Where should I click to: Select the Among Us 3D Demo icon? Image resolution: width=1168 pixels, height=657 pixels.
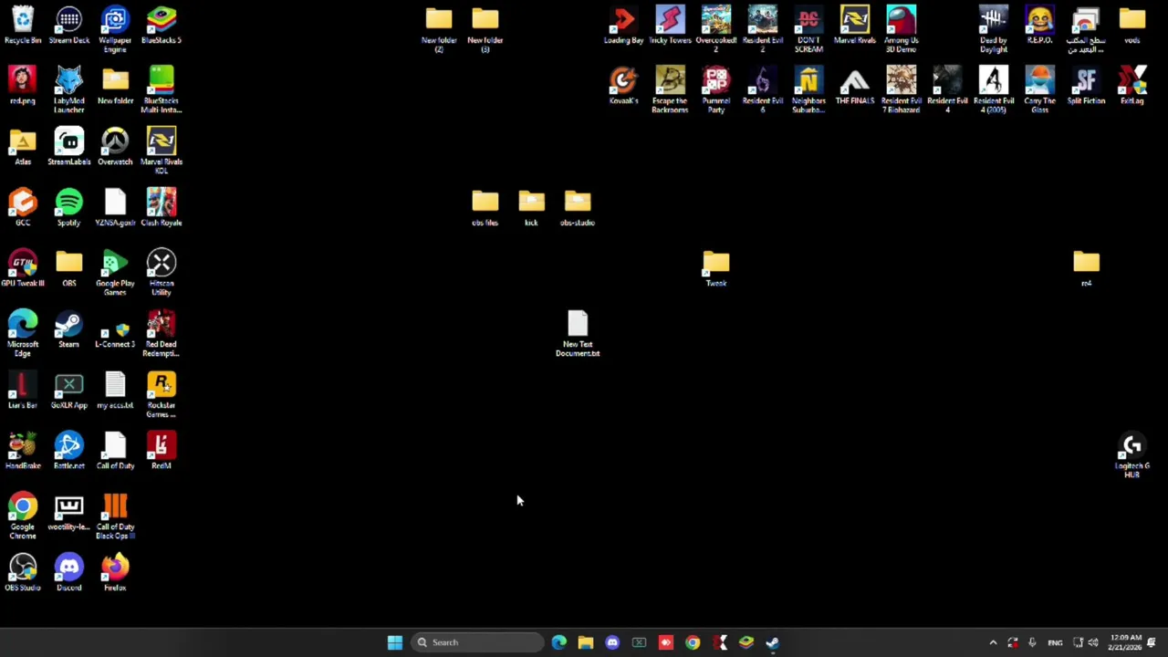(901, 28)
